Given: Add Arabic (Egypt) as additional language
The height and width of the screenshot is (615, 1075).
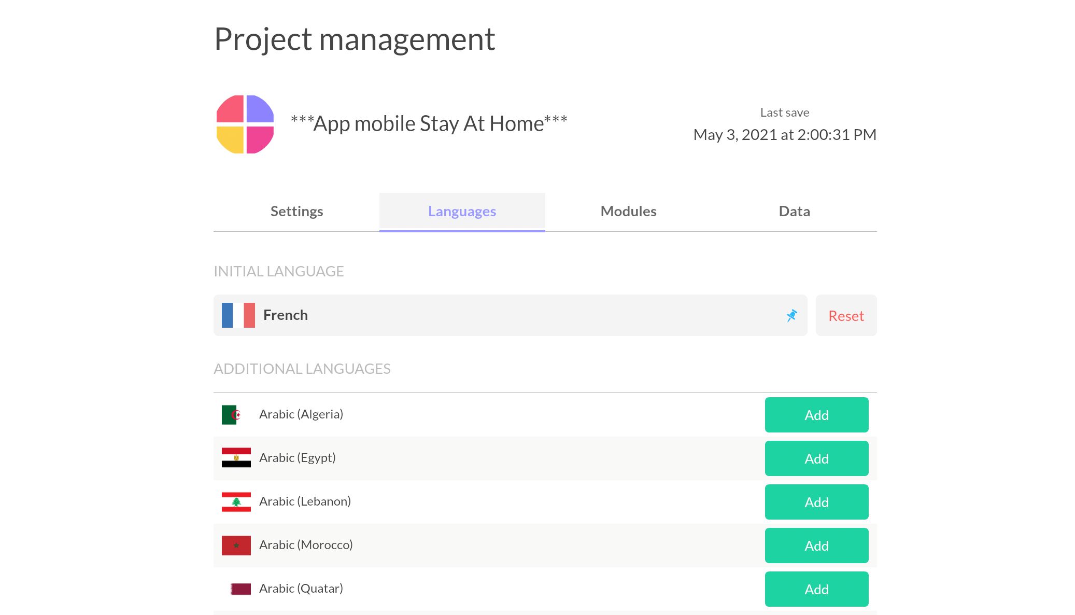Looking at the screenshot, I should tap(816, 458).
